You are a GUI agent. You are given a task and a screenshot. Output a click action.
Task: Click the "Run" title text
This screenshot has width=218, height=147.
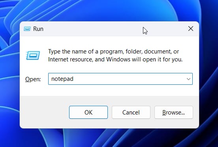38,29
